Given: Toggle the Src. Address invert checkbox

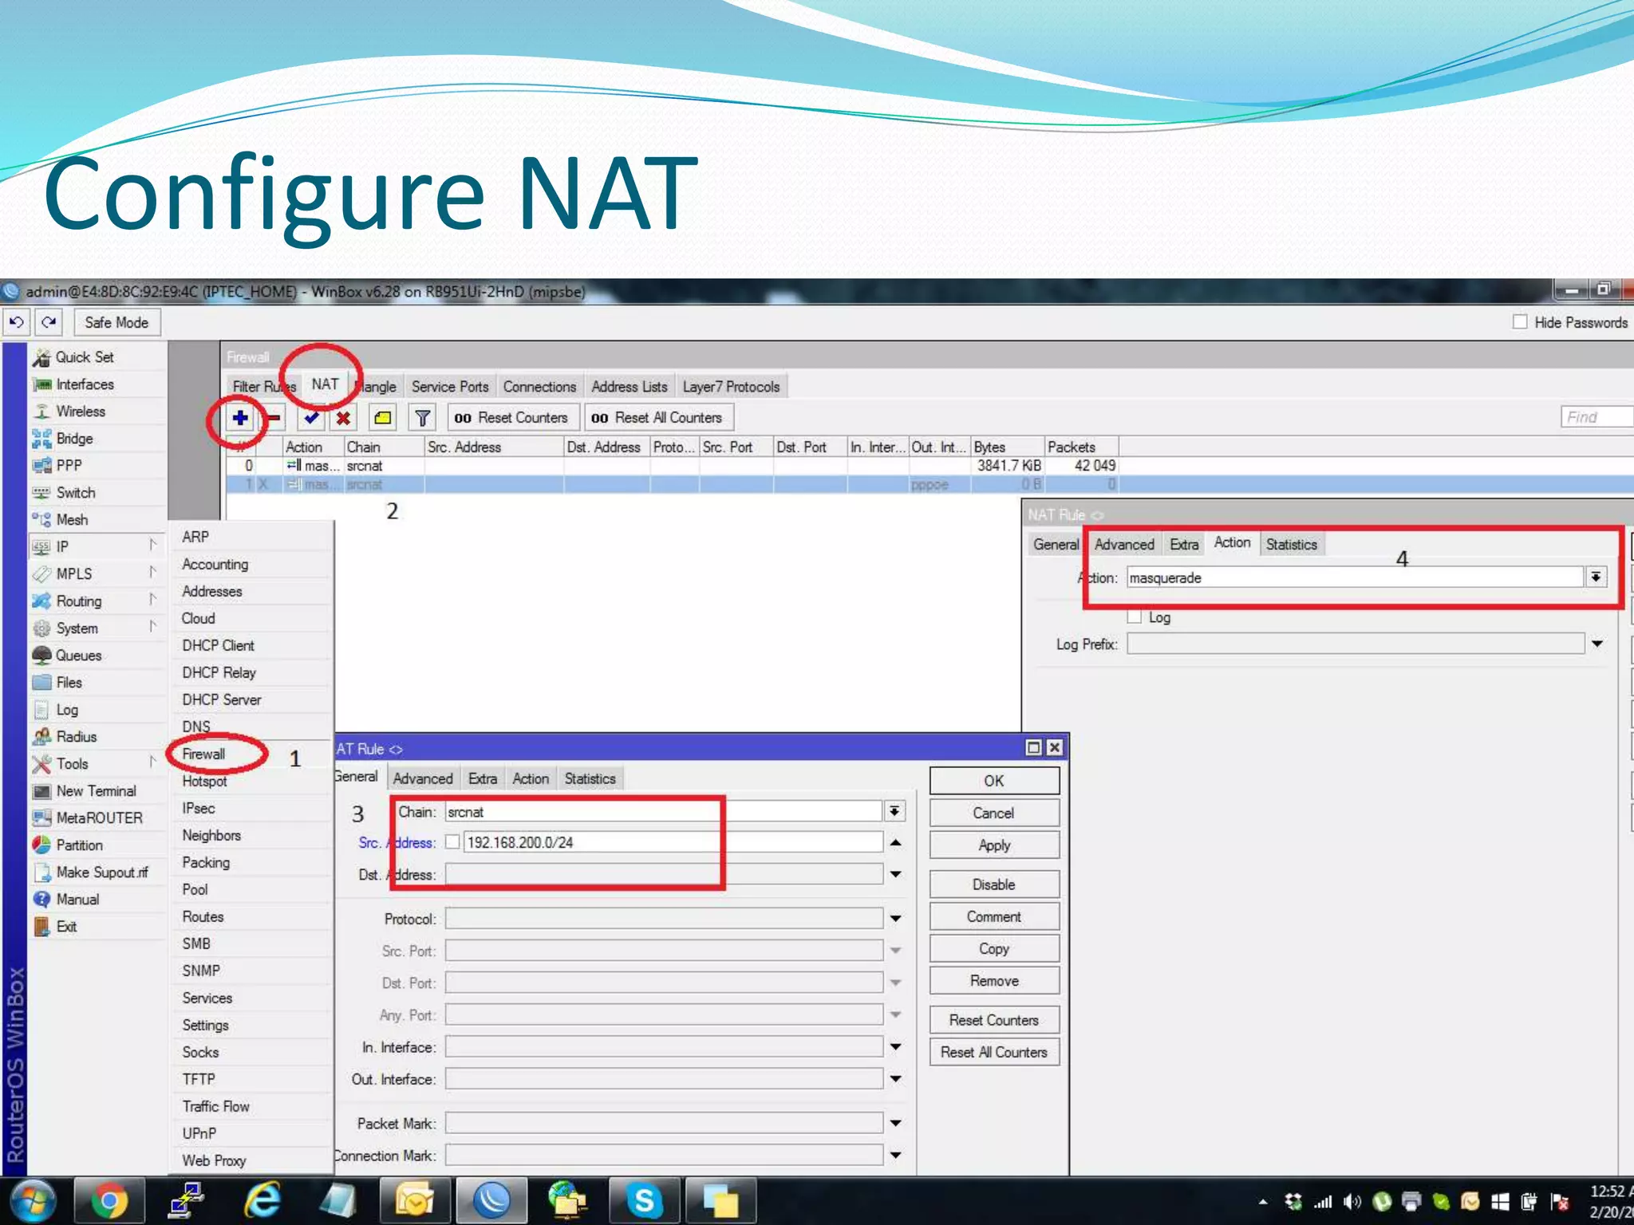Looking at the screenshot, I should (x=452, y=842).
